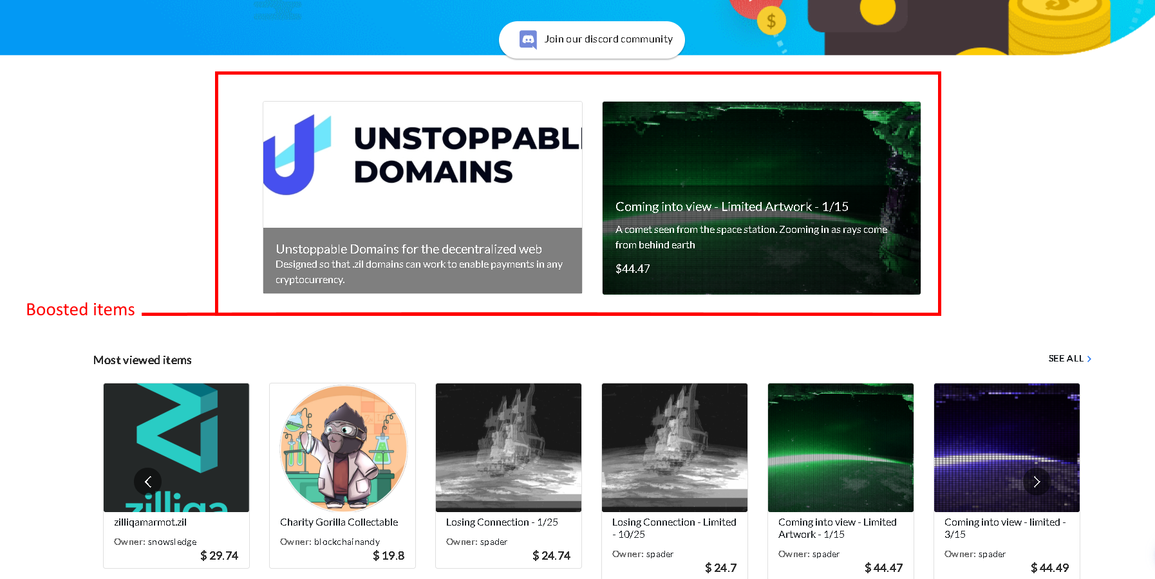Click the chevron beside SEE ALL

(1089, 359)
